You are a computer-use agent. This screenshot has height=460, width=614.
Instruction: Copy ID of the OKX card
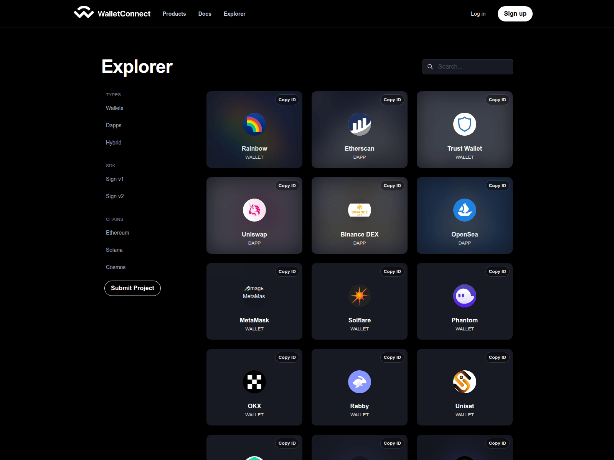click(287, 357)
